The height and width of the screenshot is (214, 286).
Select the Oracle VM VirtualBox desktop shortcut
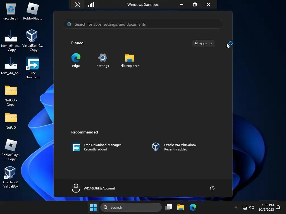(x=11, y=177)
